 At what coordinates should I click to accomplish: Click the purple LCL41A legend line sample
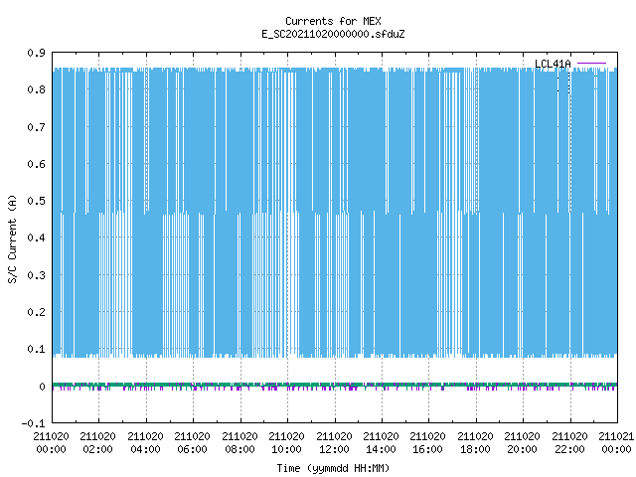(591, 64)
